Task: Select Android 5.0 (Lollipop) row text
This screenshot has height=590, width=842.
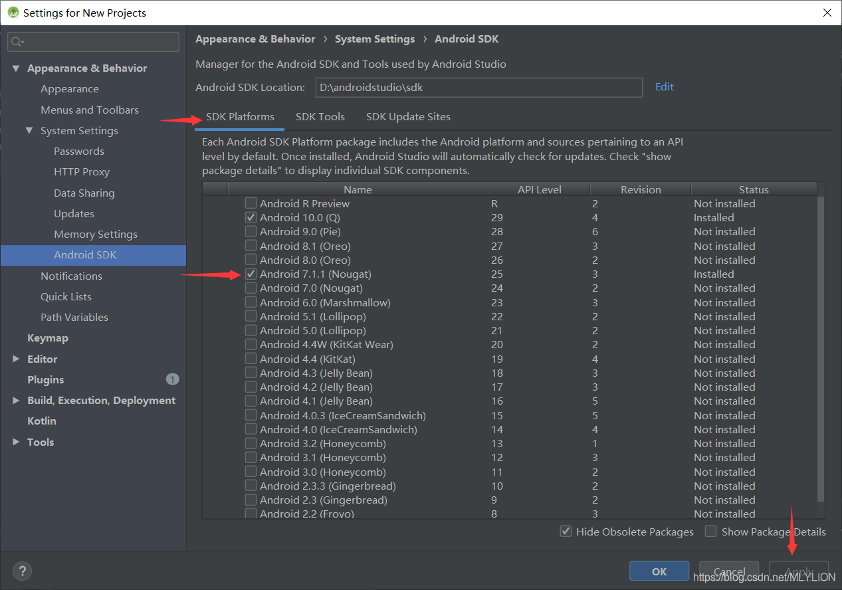Action: coord(313,331)
